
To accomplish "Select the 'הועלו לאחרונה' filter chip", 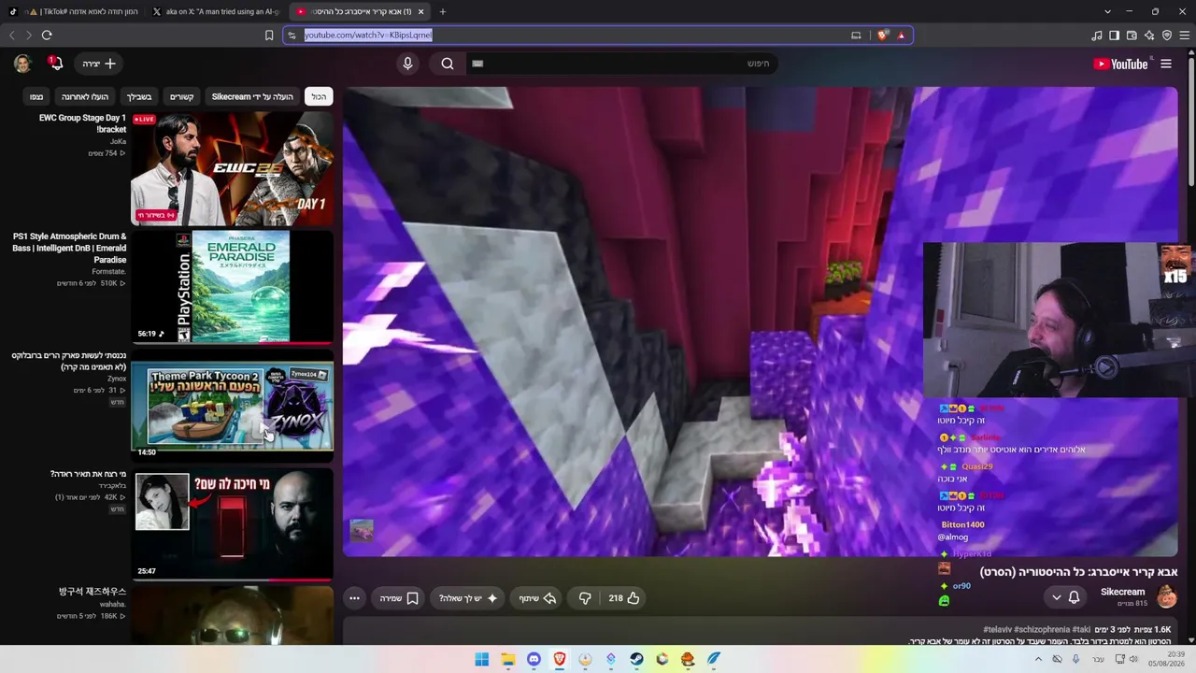I will click(85, 96).
